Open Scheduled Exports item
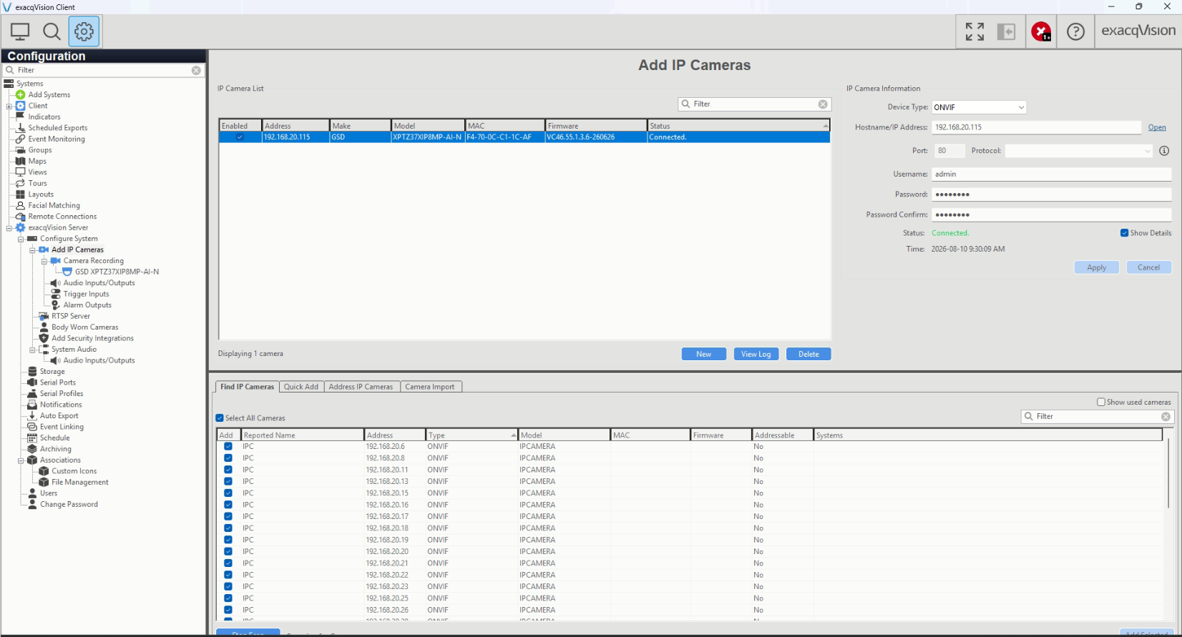 (57, 128)
